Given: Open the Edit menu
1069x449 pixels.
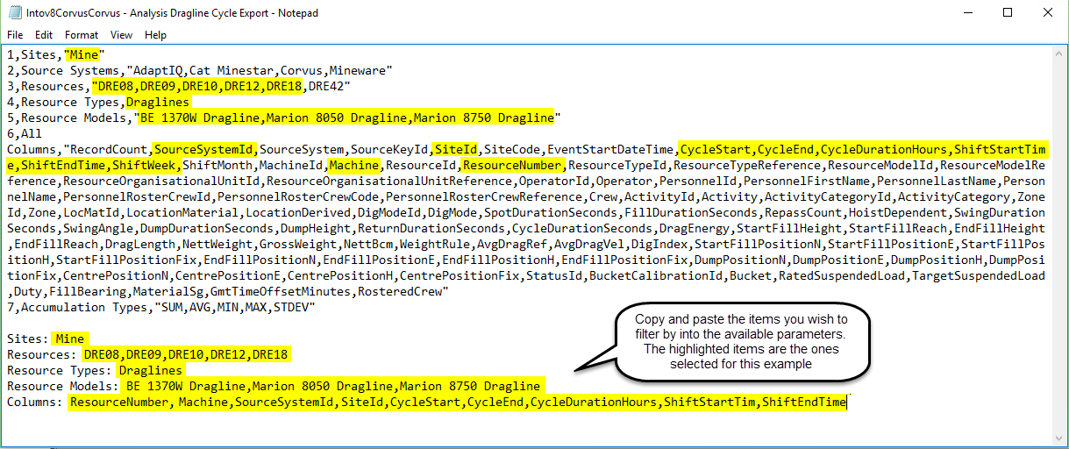Looking at the screenshot, I should click(44, 35).
